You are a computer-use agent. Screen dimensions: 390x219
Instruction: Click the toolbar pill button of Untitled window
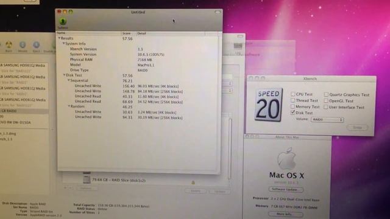pos(218,12)
